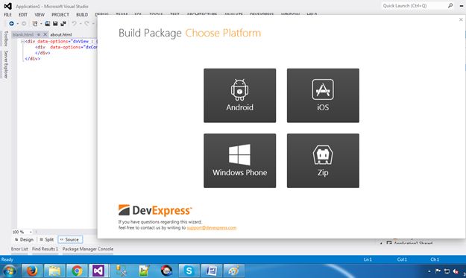
Task: Open the 100 % zoom dropdown
Action: coord(31,232)
